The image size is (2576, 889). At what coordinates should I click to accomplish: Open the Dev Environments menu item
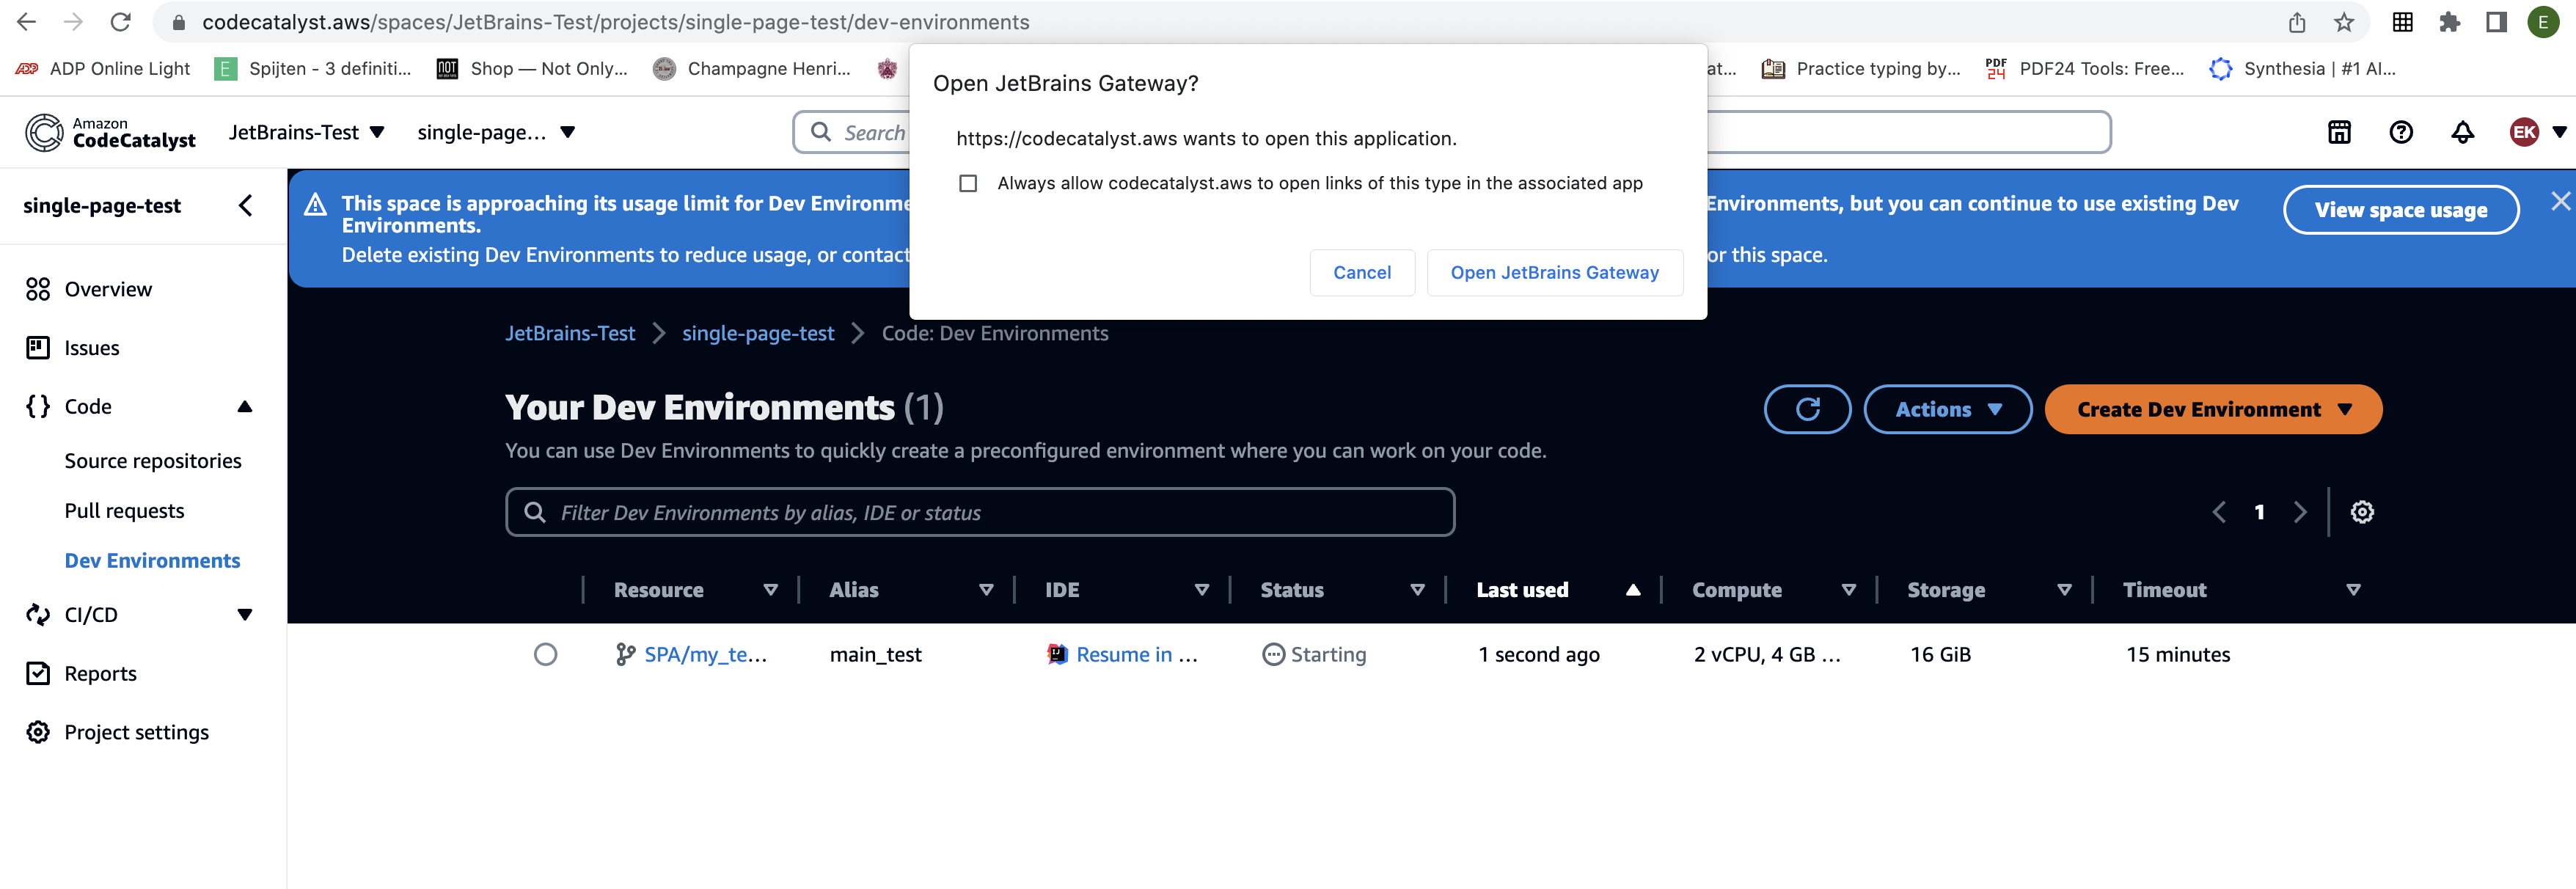151,560
